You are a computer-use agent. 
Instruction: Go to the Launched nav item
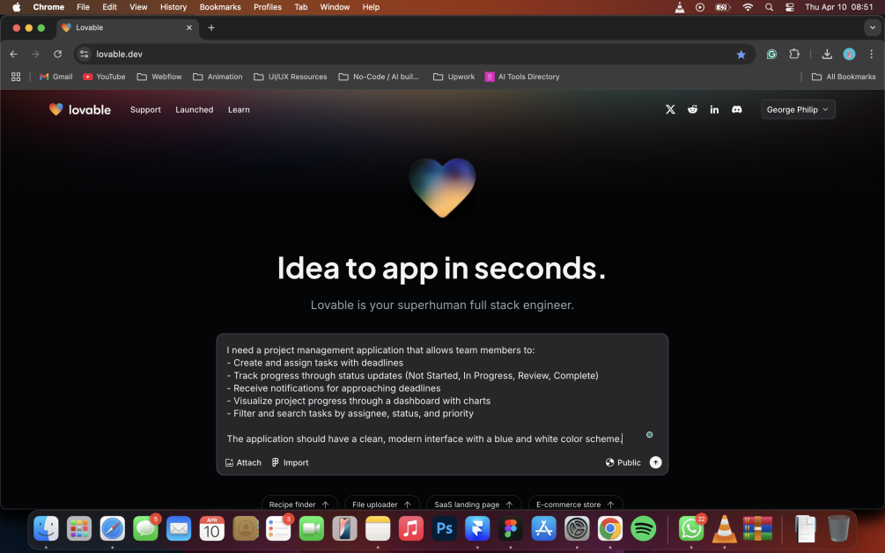click(194, 110)
